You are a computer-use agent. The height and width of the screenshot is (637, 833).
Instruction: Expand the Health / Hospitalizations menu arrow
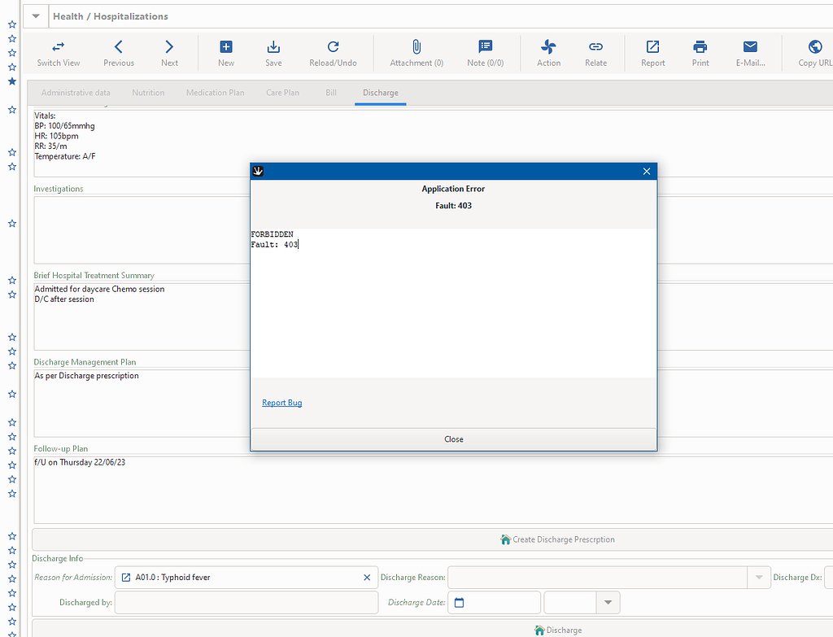[x=36, y=16]
